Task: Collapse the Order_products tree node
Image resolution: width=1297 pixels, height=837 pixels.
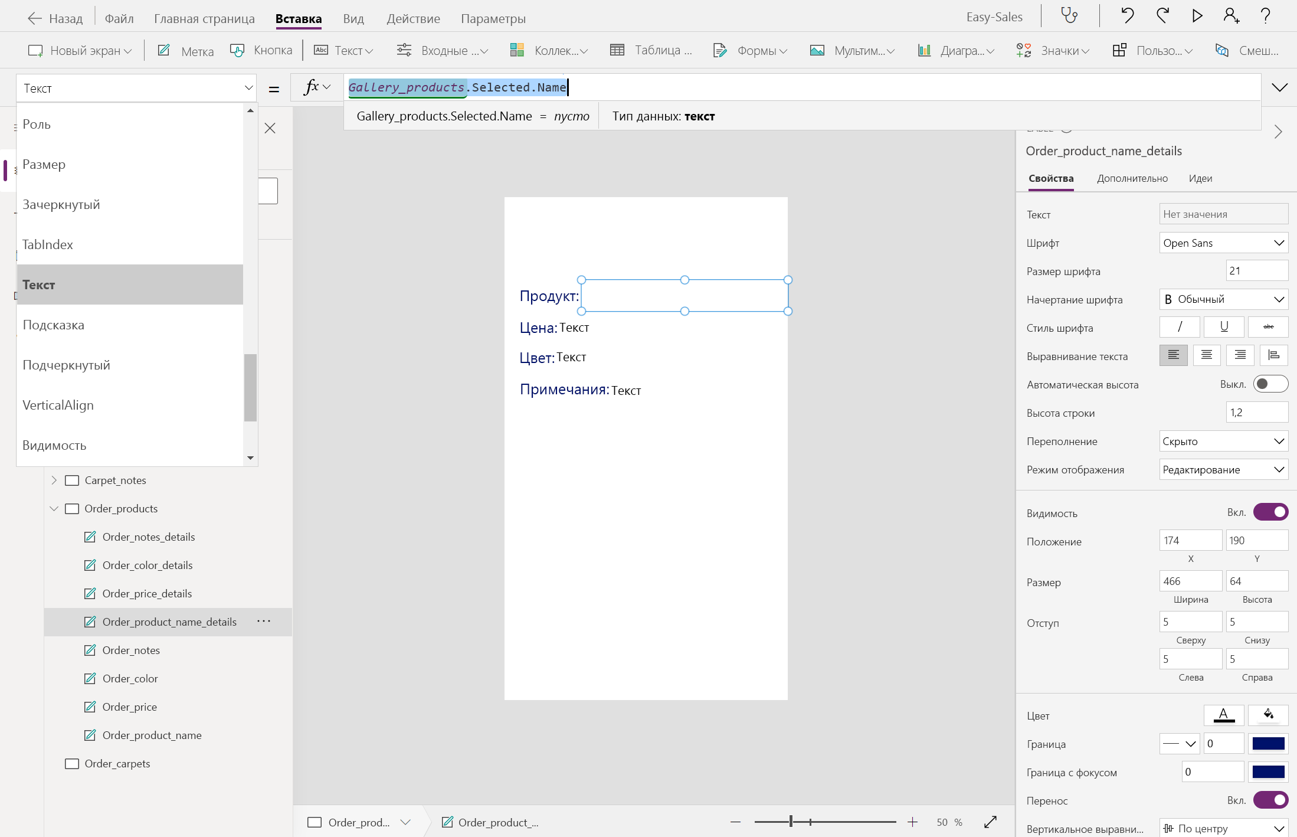Action: pos(54,509)
